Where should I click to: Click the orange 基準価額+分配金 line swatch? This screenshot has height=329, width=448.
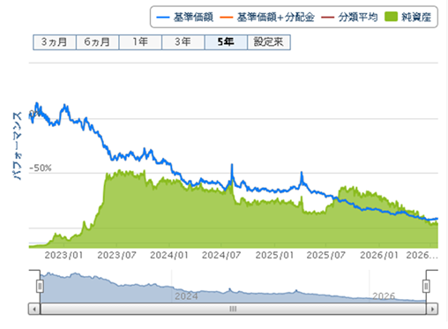pyautogui.click(x=227, y=18)
